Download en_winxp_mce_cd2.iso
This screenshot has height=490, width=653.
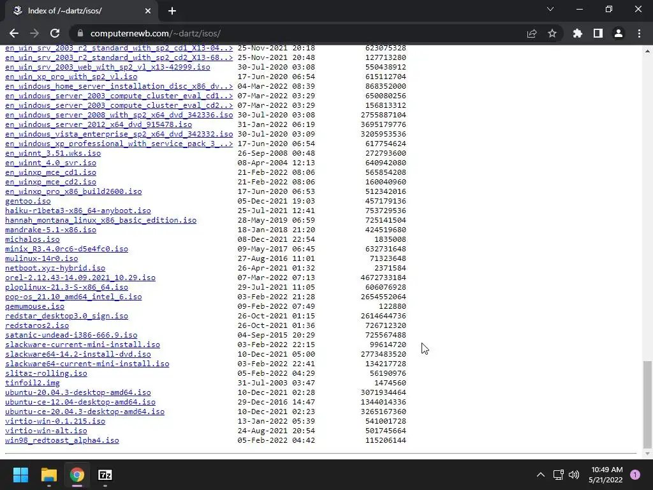click(50, 182)
